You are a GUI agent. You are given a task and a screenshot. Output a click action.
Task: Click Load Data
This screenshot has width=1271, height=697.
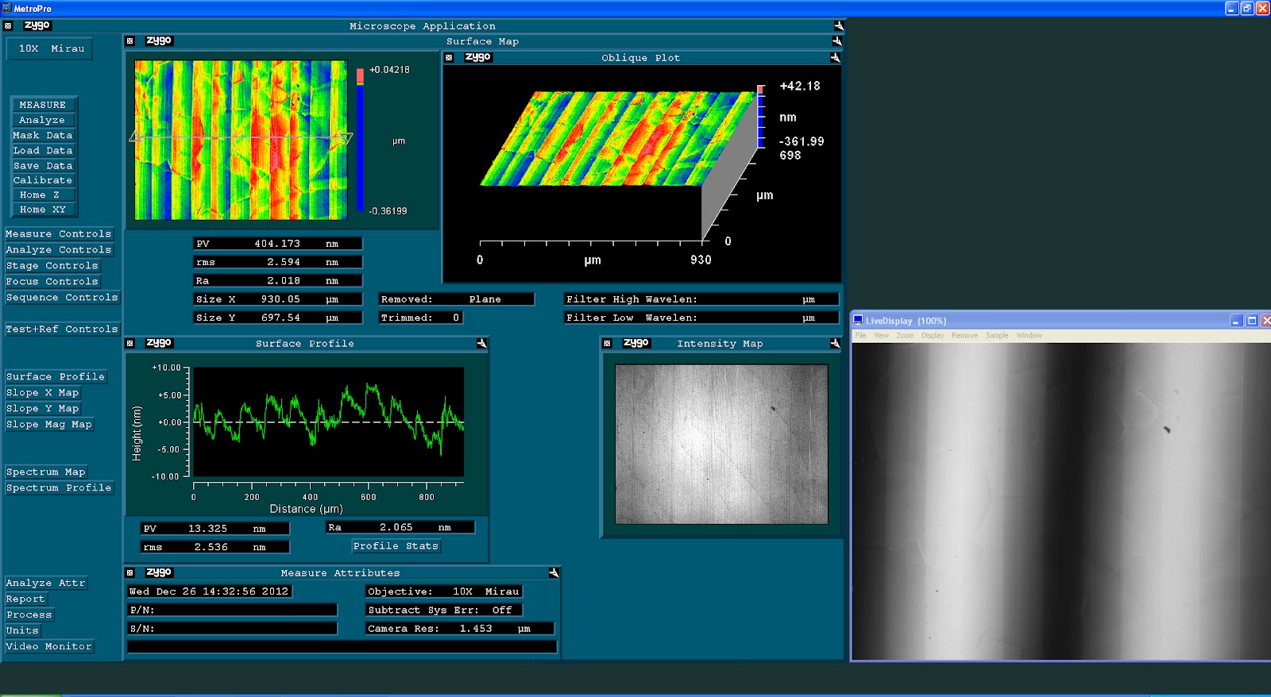coord(43,150)
